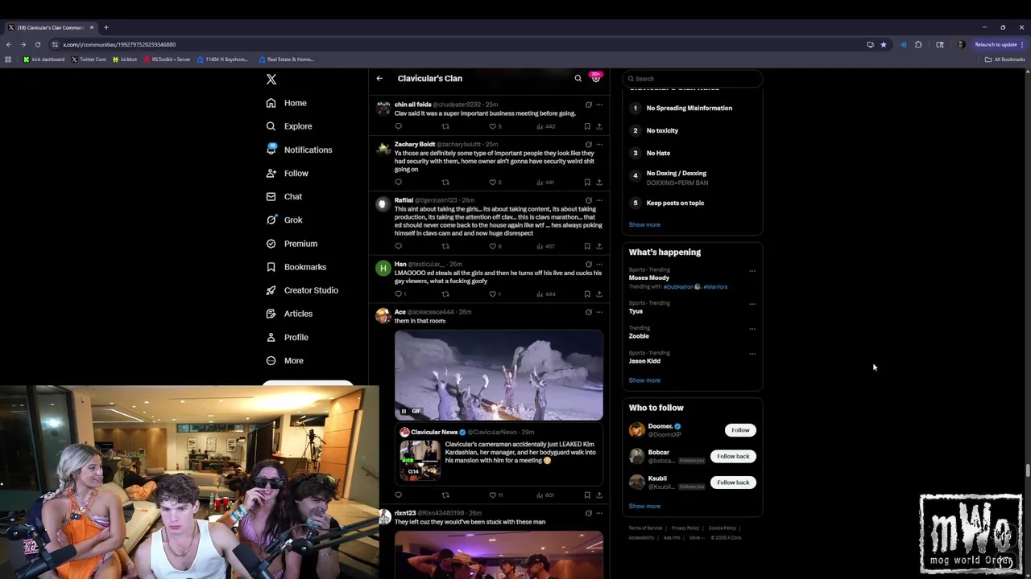This screenshot has width=1031, height=579.
Task: Open the Terms of Service footer link
Action: pyautogui.click(x=645, y=528)
